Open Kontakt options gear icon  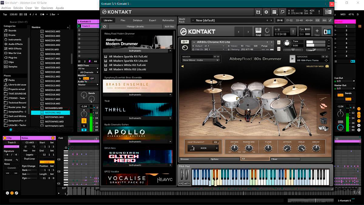(266, 12)
